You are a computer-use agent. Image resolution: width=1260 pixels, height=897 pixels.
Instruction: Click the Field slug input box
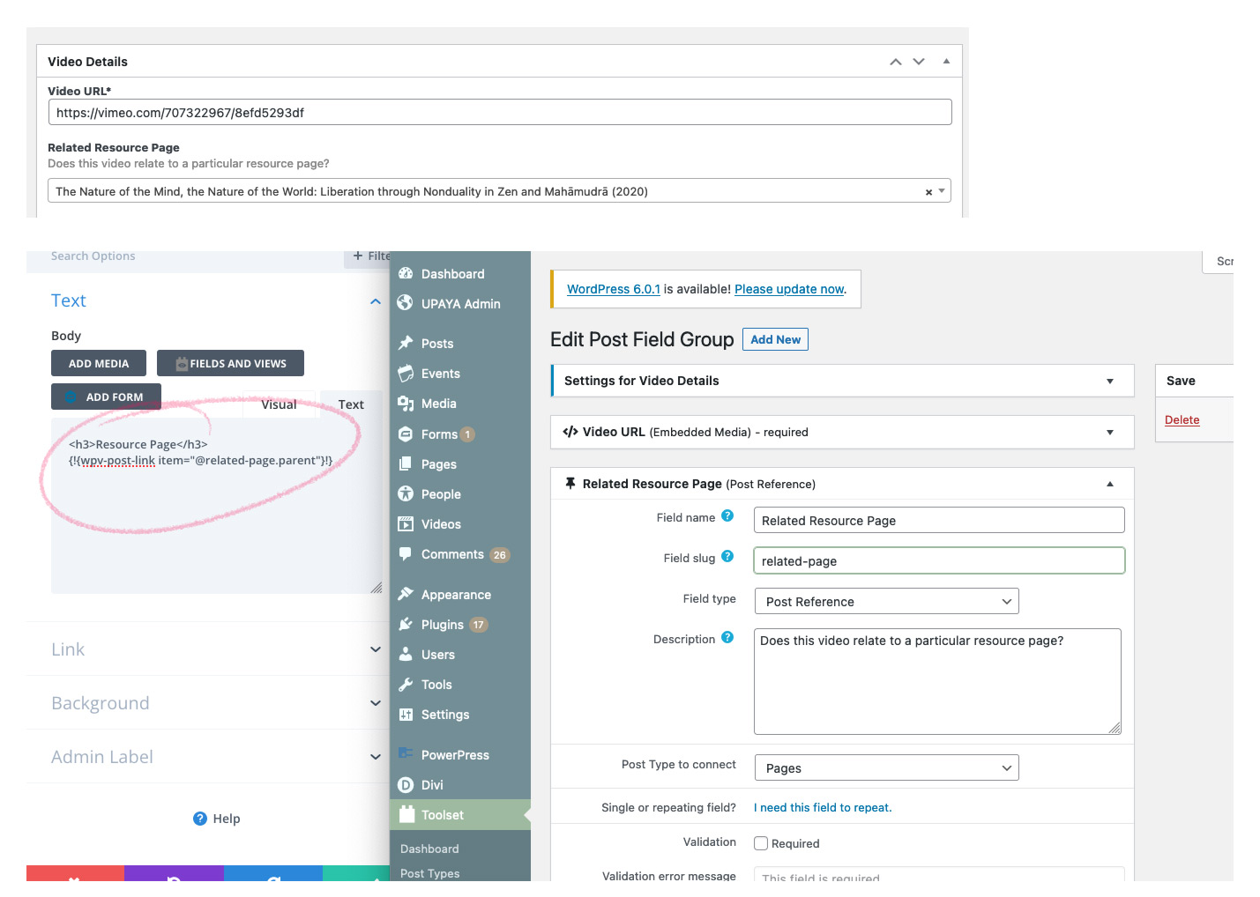click(939, 560)
